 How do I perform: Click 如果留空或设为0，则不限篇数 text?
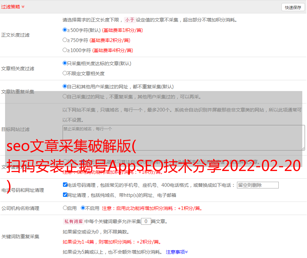[x=96, y=232]
